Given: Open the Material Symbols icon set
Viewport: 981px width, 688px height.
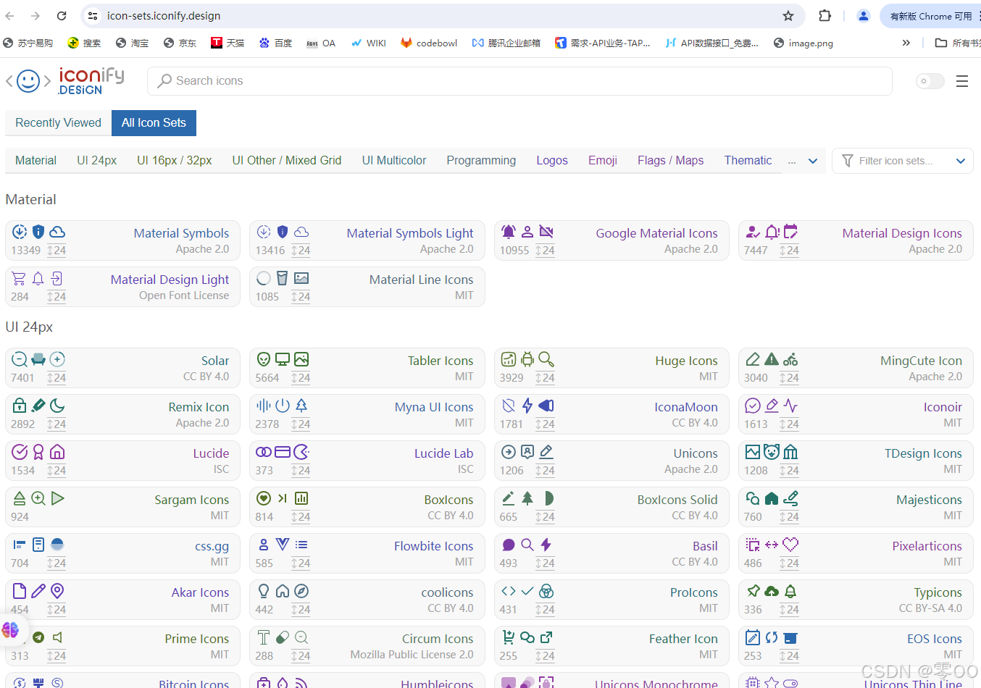Looking at the screenshot, I should coord(122,240).
